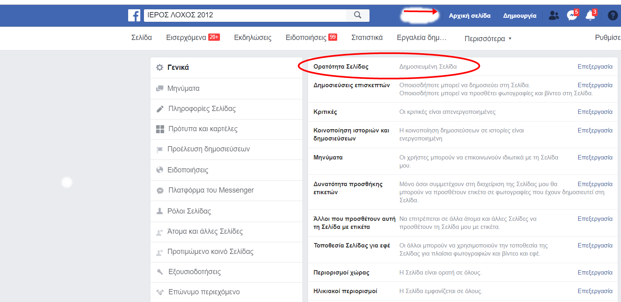Edit Ορατότητα Σελίδας via Επεξεργασία
Image resolution: width=621 pixels, height=302 pixels.
click(595, 67)
